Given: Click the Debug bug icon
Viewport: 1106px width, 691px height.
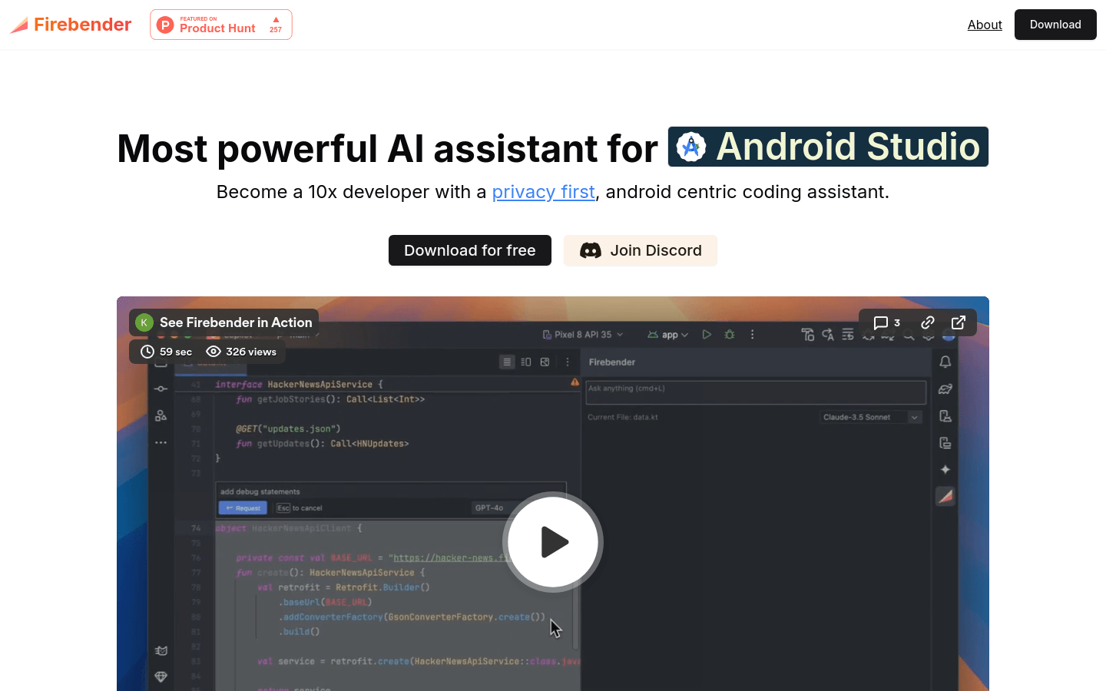Looking at the screenshot, I should 730,335.
